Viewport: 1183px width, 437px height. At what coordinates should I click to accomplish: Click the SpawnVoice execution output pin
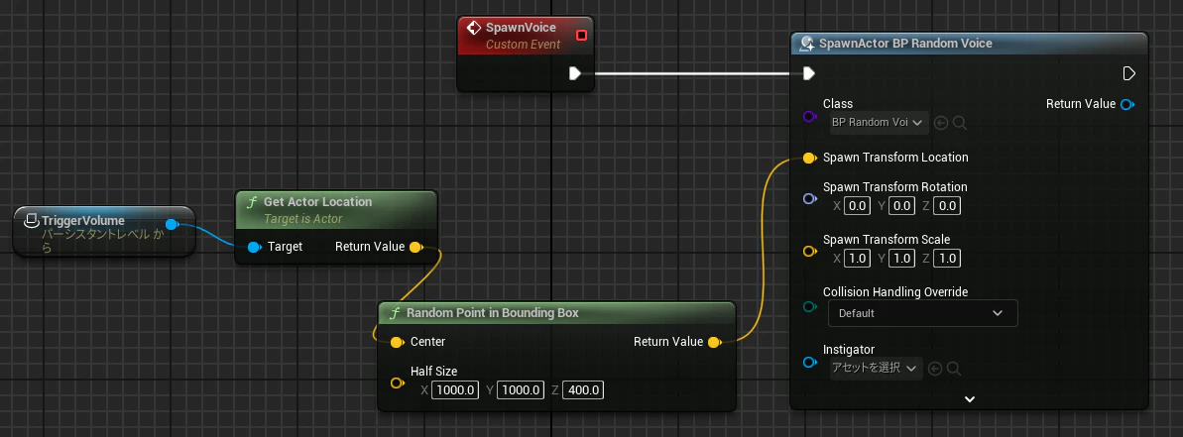[x=575, y=73]
